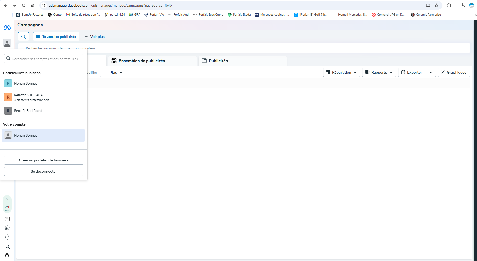Image resolution: width=477 pixels, height=261 pixels.
Task: Switch to Publicités tab
Action: point(243,61)
